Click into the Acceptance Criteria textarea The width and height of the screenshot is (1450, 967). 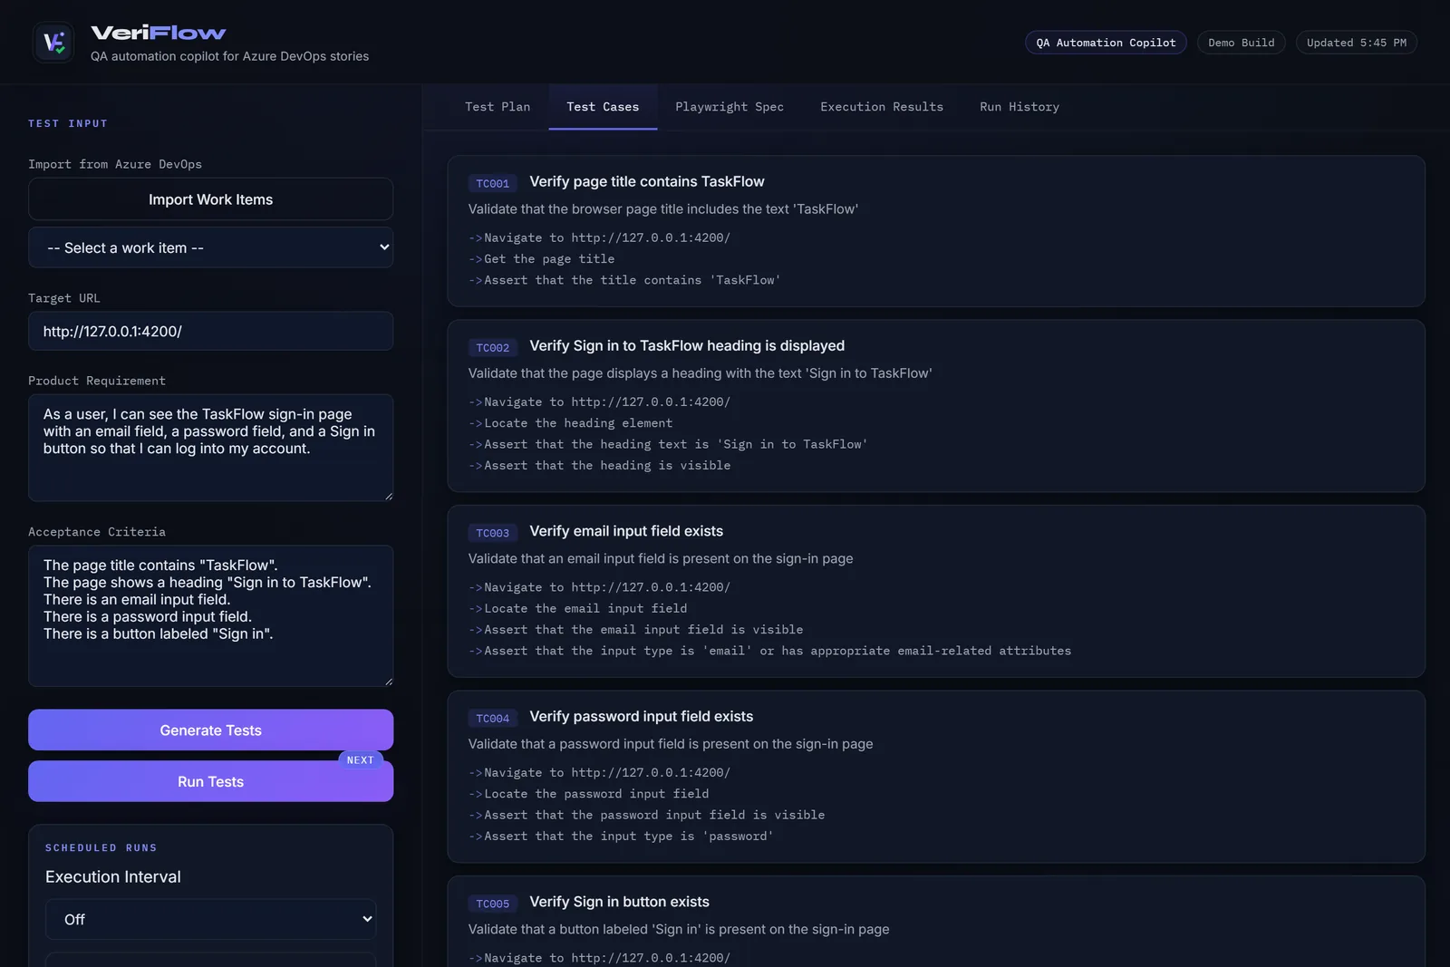(210, 615)
